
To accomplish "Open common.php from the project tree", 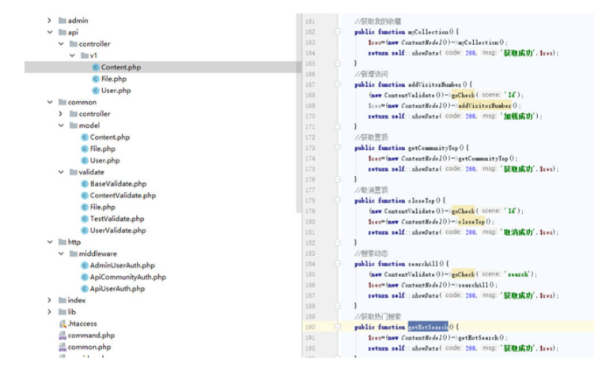I will (x=89, y=347).
